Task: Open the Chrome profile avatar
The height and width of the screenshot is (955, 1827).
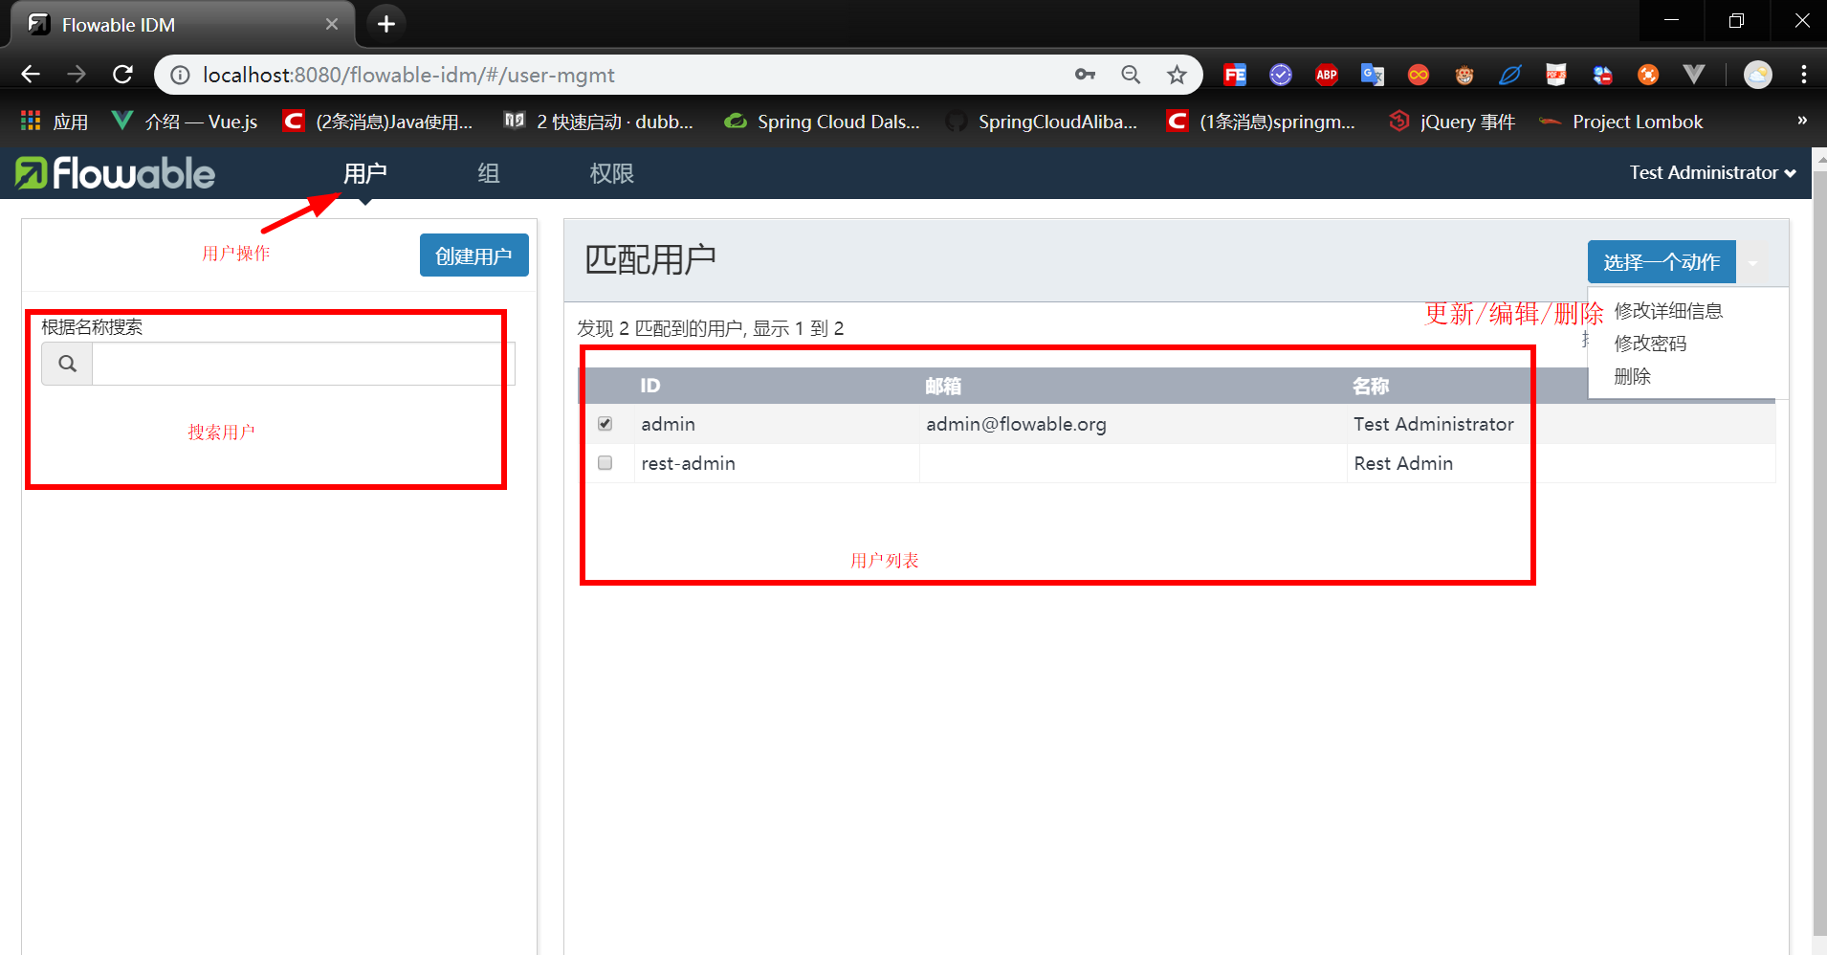Action: click(1758, 75)
